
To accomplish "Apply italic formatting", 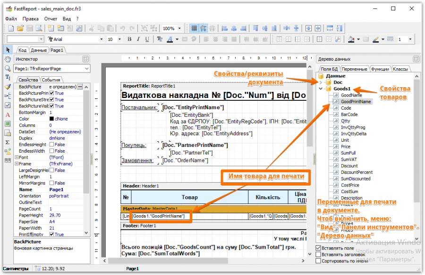I will [138, 39].
